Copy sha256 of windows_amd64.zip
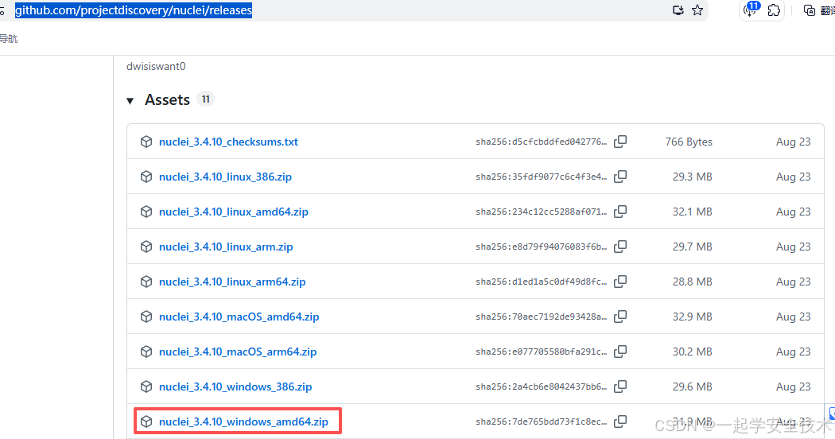Screen dimensions: 835x439 point(620,422)
